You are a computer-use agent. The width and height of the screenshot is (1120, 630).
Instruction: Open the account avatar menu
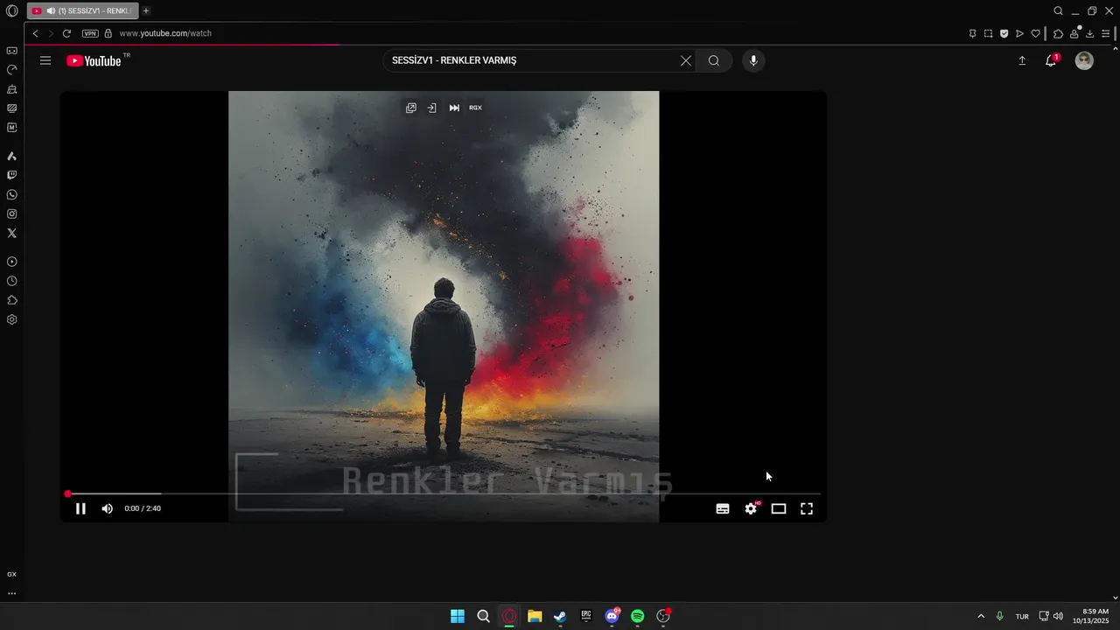coord(1084,60)
